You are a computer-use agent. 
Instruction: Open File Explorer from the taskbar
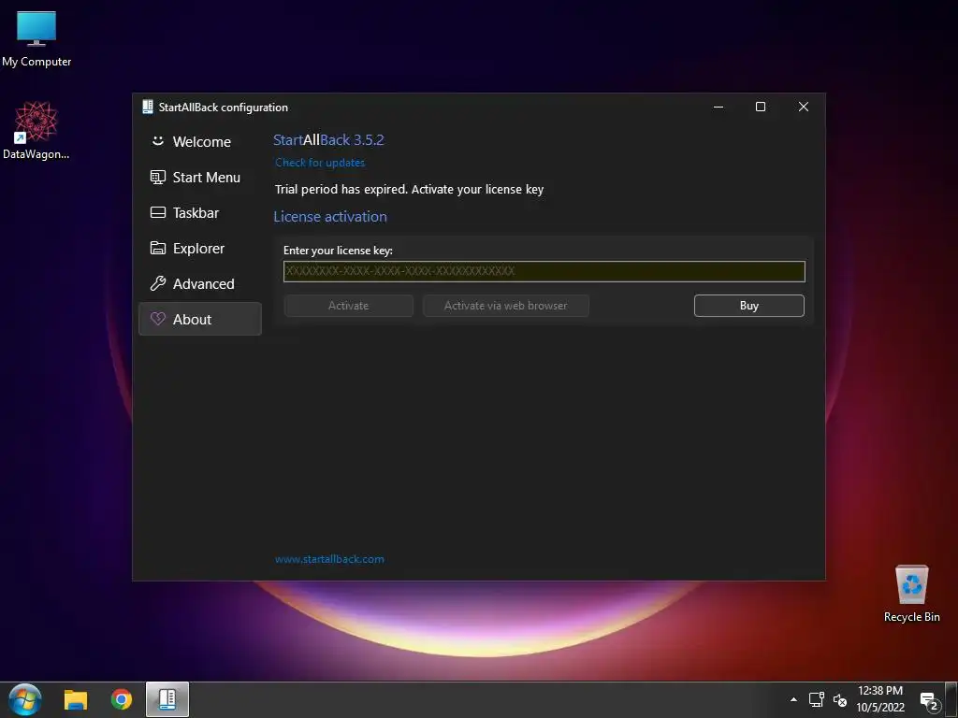[76, 699]
